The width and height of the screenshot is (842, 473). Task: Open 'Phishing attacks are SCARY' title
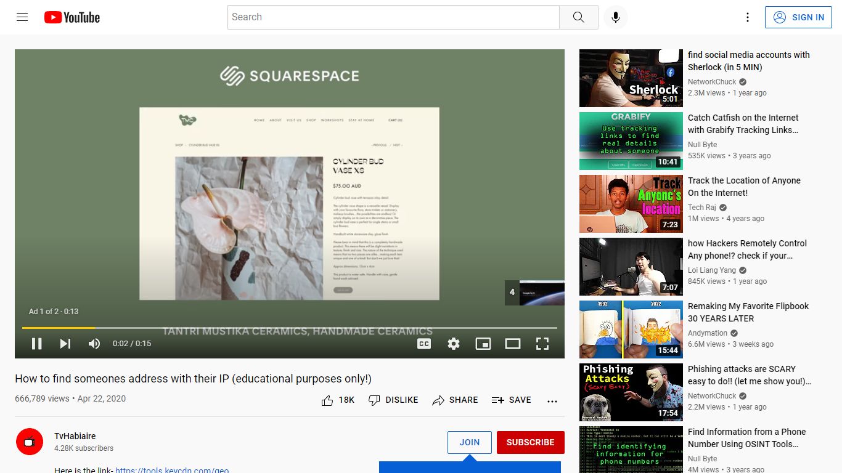pyautogui.click(x=750, y=375)
